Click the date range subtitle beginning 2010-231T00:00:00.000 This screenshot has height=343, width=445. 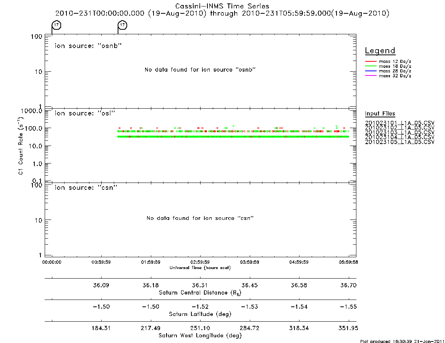[x=222, y=13]
